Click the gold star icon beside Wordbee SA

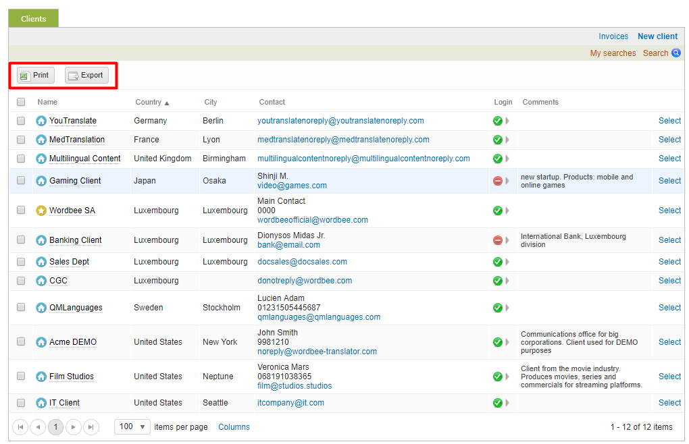pyautogui.click(x=41, y=211)
